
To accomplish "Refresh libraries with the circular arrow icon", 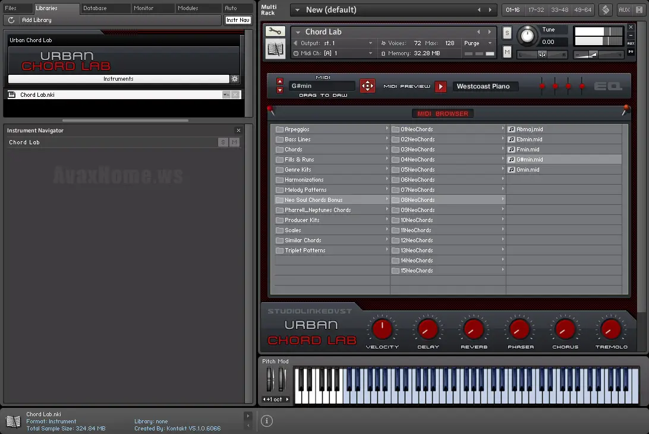I will (11, 20).
